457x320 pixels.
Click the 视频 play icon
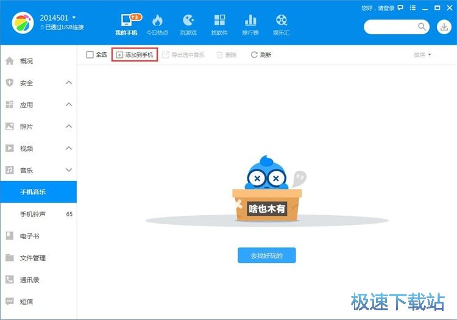coord(10,148)
